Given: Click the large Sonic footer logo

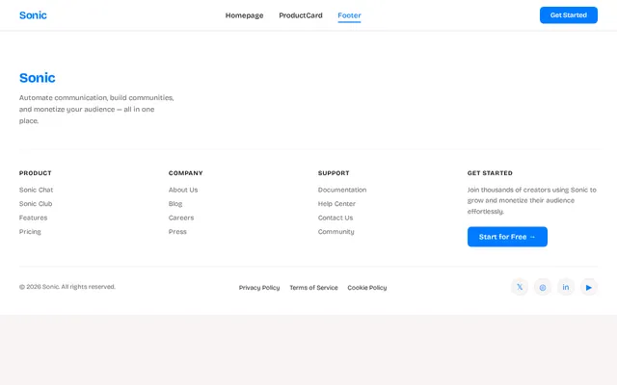Looking at the screenshot, I should point(38,78).
